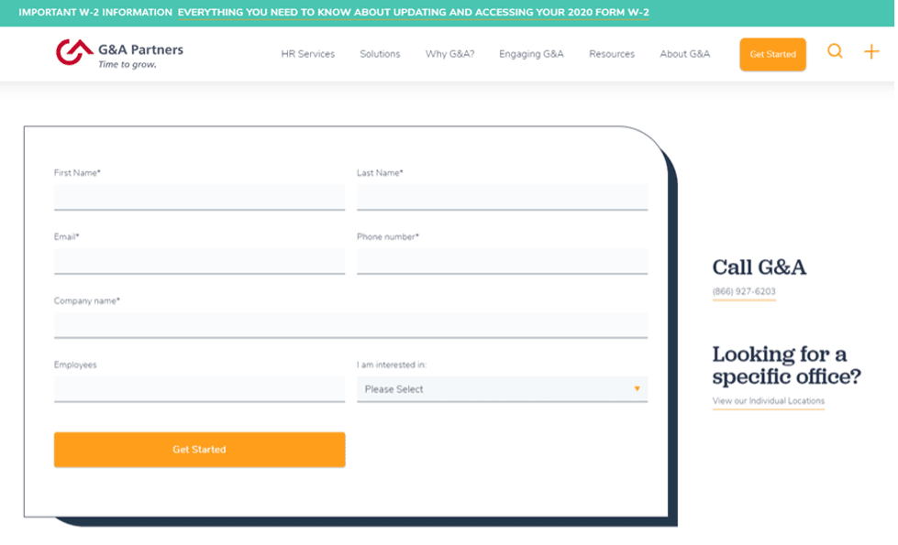
Task: Open the Solutions menu
Action: [380, 54]
